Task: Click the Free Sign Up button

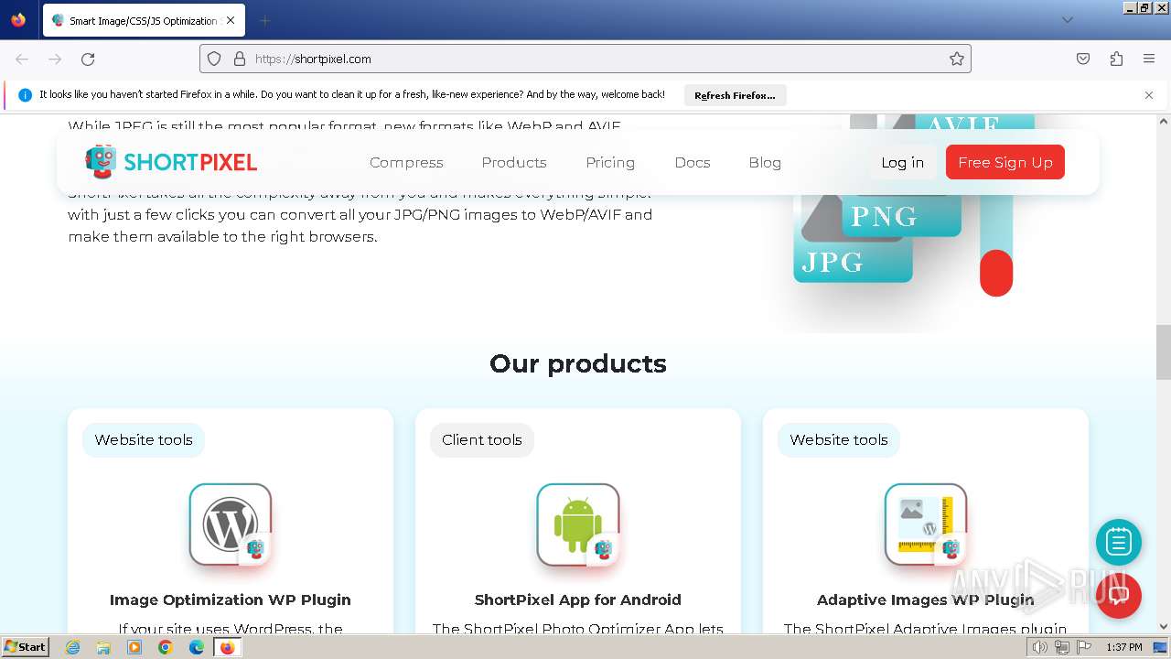Action: (x=1005, y=162)
